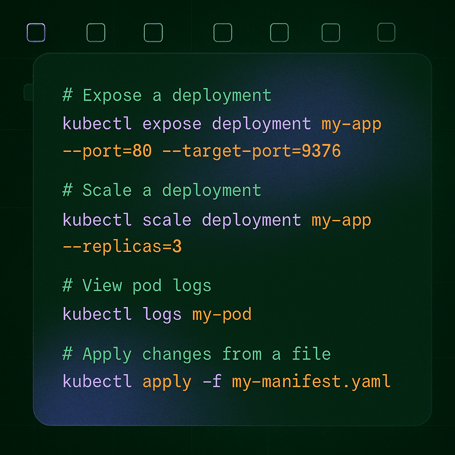Viewport: 455px width, 455px height.
Task: Select the fourth (middle) square icon
Action: tap(223, 32)
